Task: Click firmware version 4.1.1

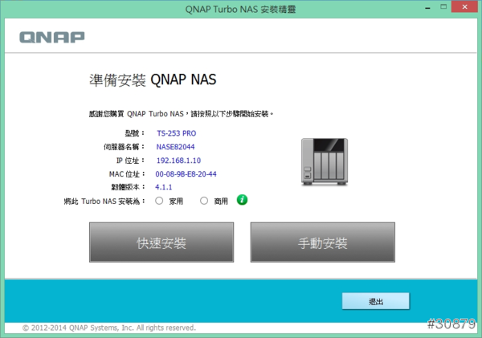Action: (164, 187)
